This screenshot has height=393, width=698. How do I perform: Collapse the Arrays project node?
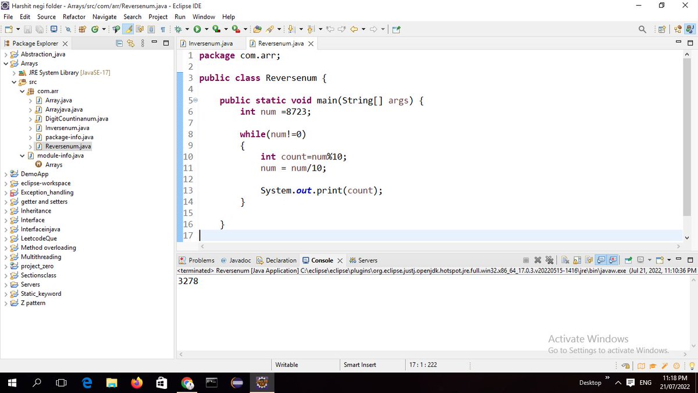[6, 63]
